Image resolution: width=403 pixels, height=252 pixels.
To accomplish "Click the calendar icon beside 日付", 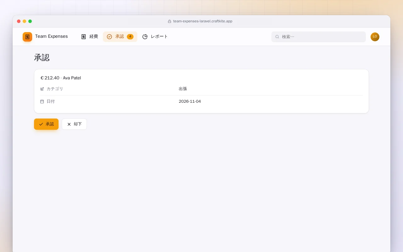I will (x=42, y=101).
